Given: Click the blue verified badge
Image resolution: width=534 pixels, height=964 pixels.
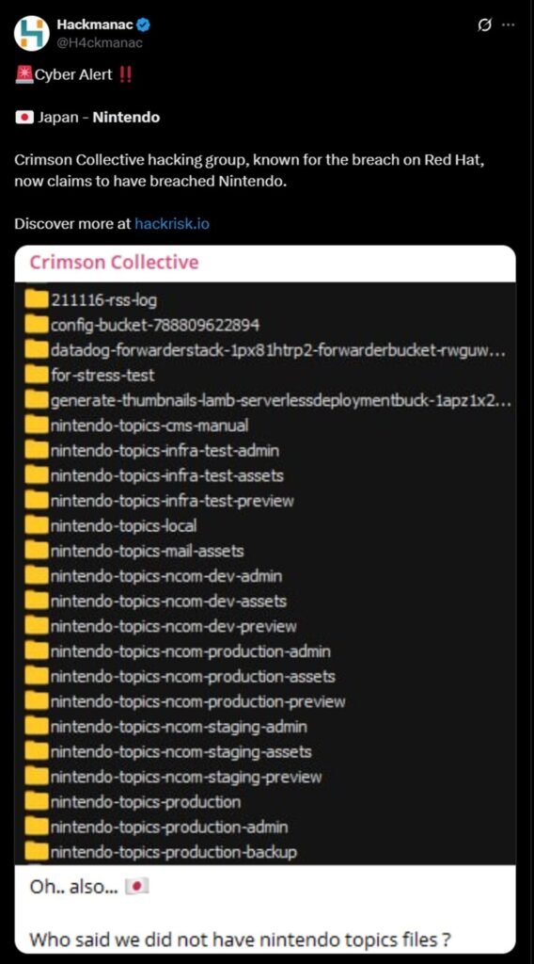Looking at the screenshot, I should pos(144,25).
